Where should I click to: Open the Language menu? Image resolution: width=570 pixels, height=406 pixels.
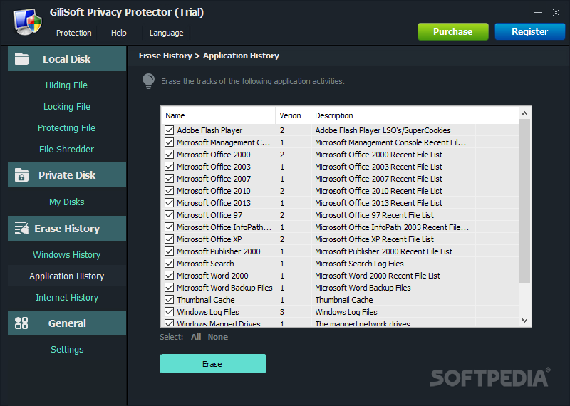167,33
